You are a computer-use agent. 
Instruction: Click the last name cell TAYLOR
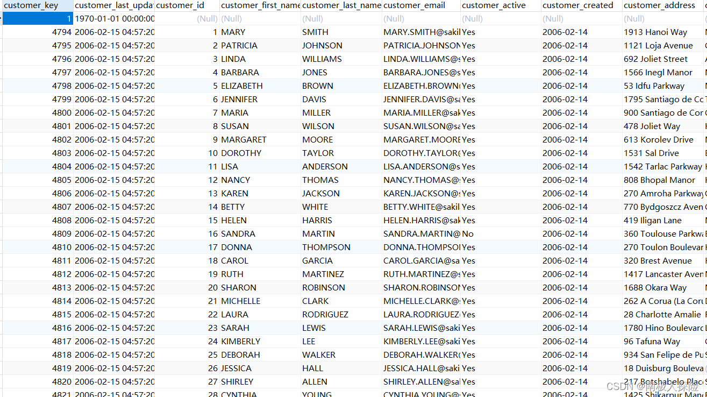(341, 153)
